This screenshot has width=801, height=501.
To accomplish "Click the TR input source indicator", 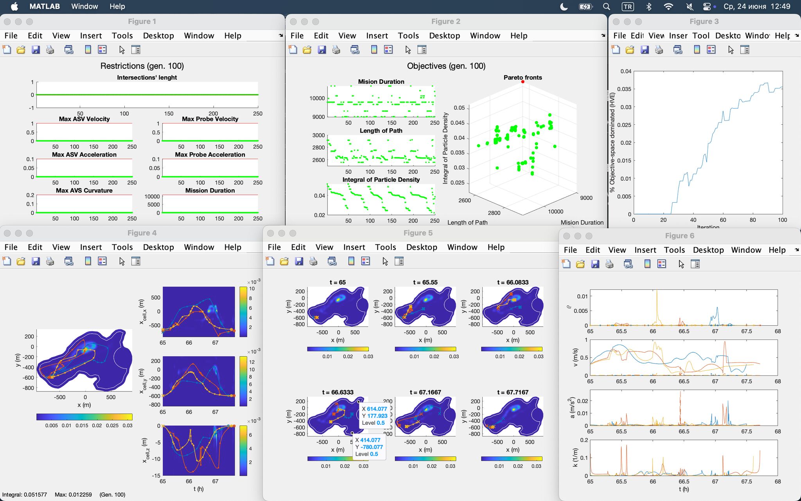I will point(627,6).
